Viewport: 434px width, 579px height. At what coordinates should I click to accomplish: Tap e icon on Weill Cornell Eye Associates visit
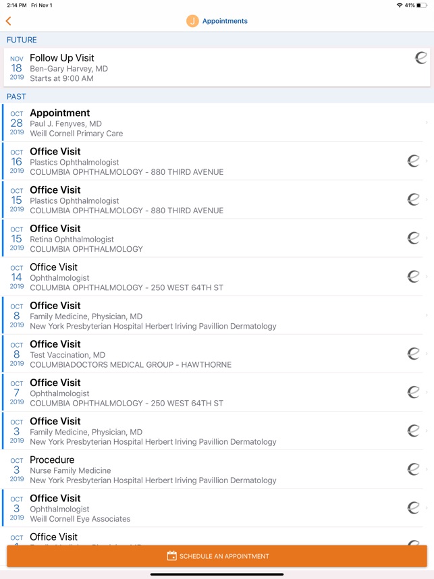[x=413, y=507]
